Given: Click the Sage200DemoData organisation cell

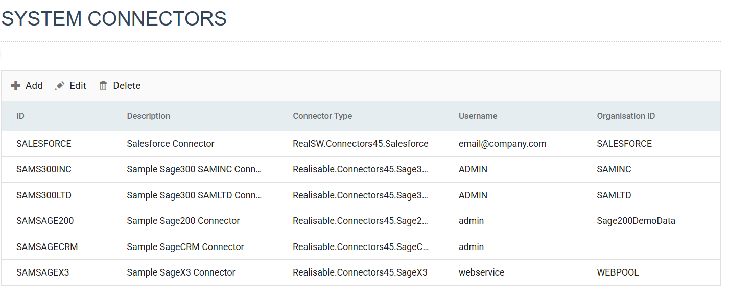Looking at the screenshot, I should [636, 221].
